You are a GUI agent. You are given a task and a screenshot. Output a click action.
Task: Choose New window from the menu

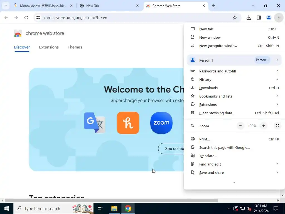click(234, 38)
